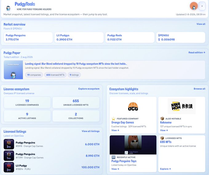The width and height of the screenshot is (209, 175).
Task: Click the PudgyTools penguin logo icon
Action: point(8,8)
